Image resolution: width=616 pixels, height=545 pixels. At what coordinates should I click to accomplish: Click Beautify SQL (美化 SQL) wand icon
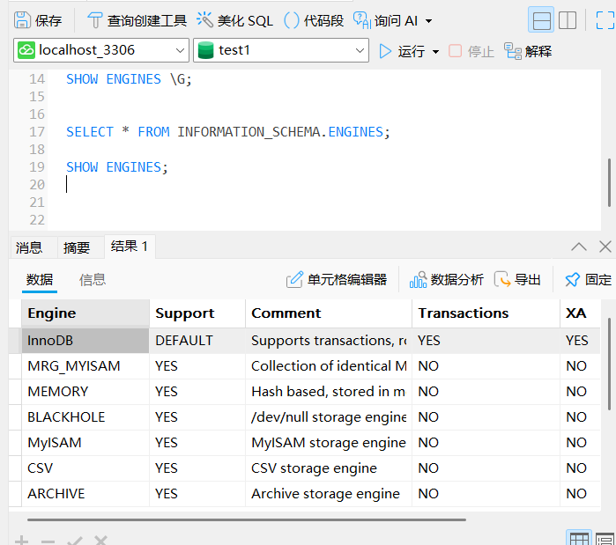(x=204, y=19)
